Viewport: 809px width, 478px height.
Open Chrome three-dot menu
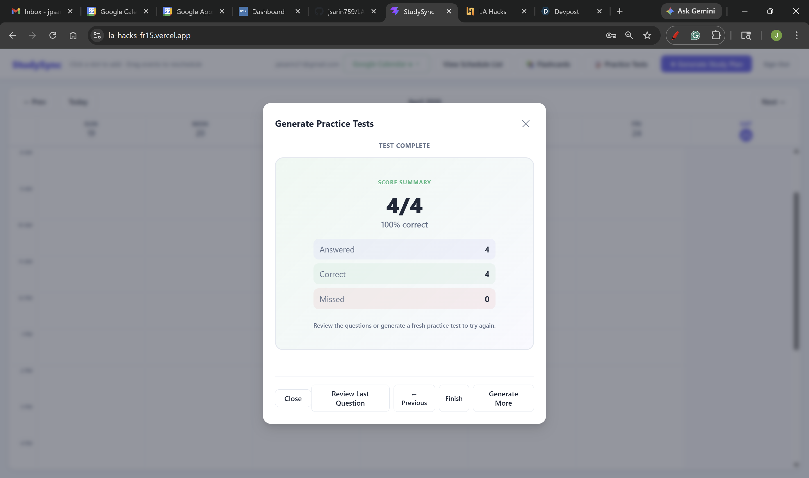click(x=796, y=35)
